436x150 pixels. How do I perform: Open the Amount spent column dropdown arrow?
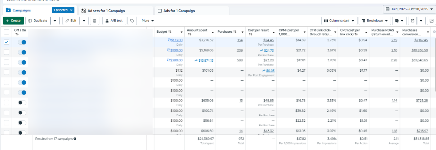tap(213, 32)
